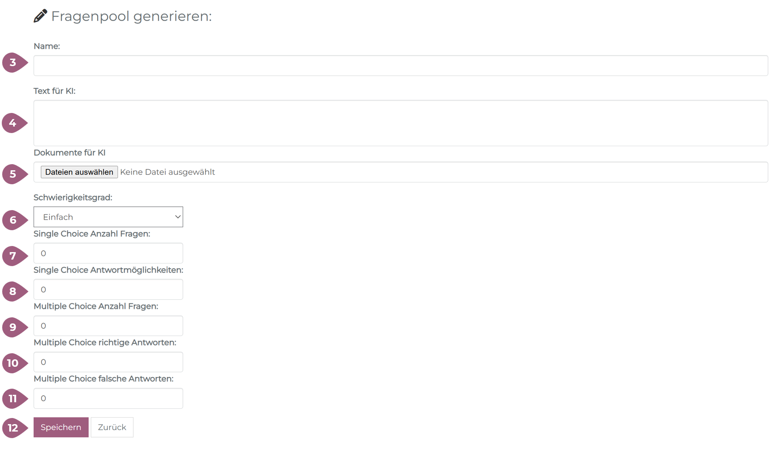Click the numbered marker 6 badge
This screenshot has height=460, width=778.
coord(14,220)
